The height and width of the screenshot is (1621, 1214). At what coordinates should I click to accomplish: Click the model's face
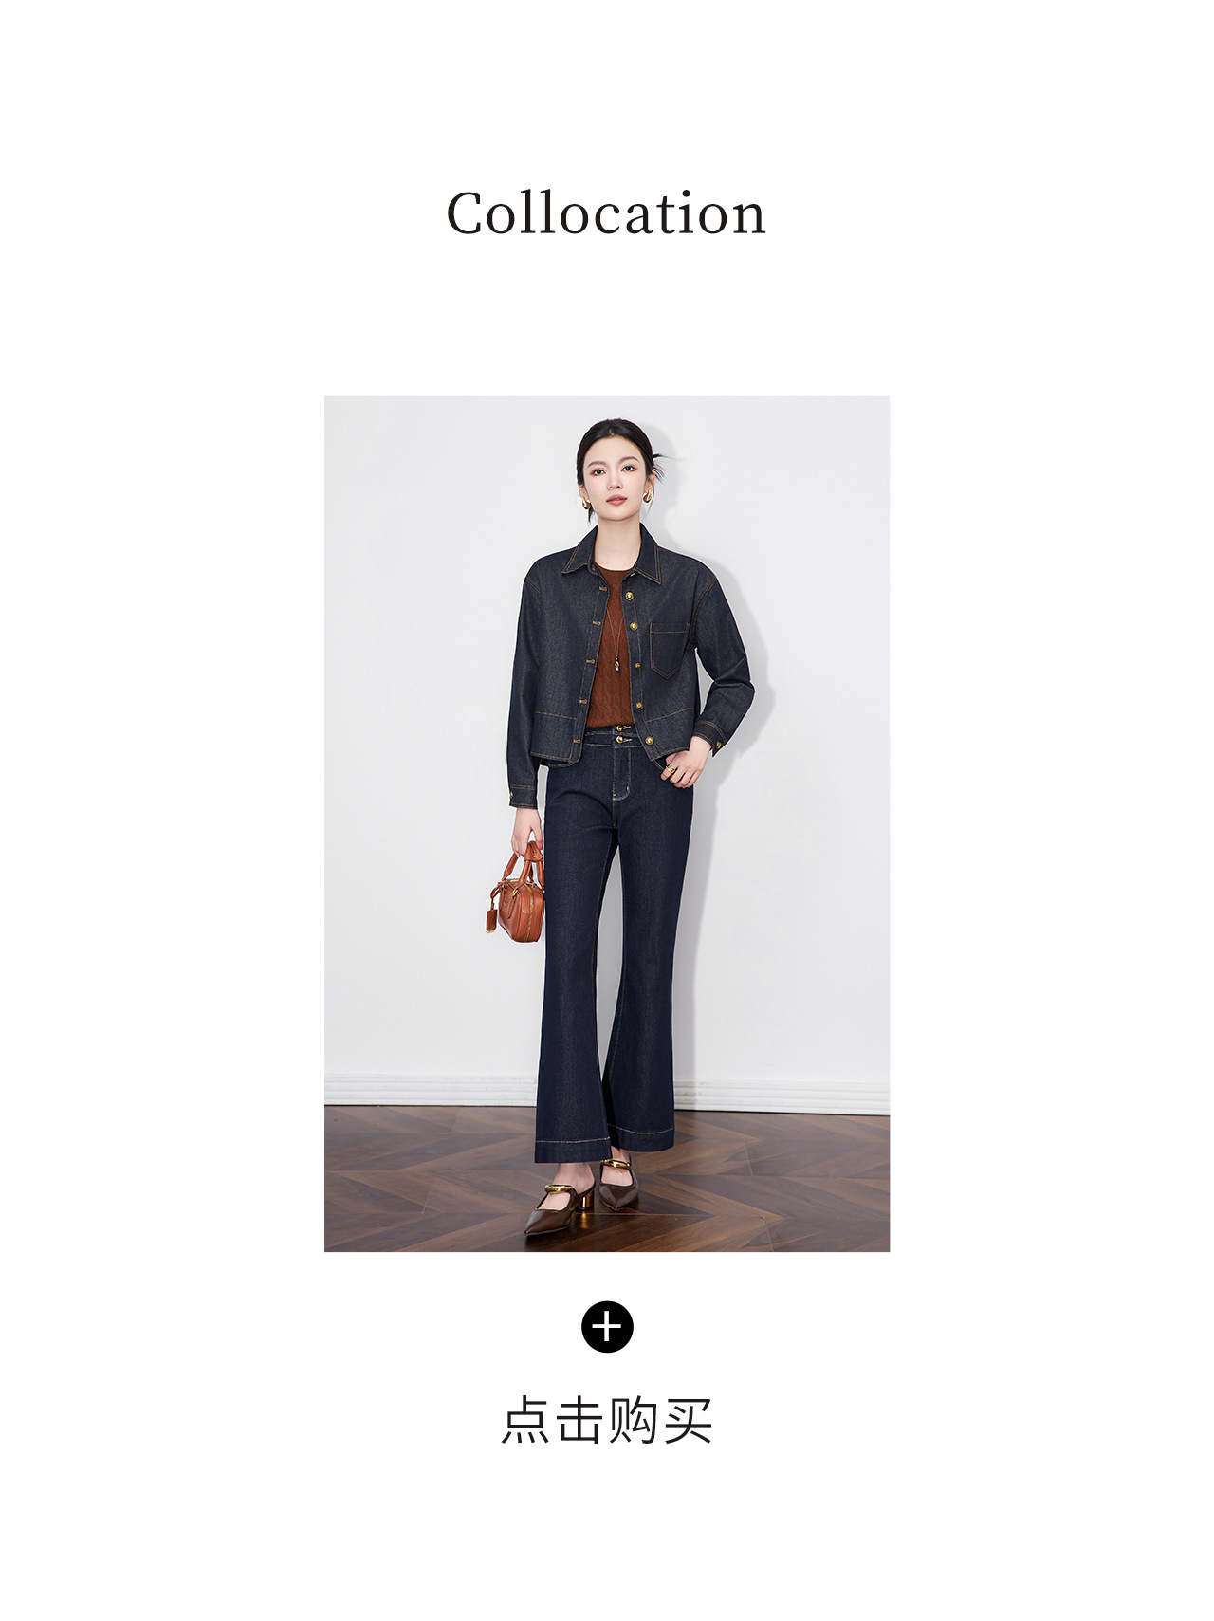point(613,474)
